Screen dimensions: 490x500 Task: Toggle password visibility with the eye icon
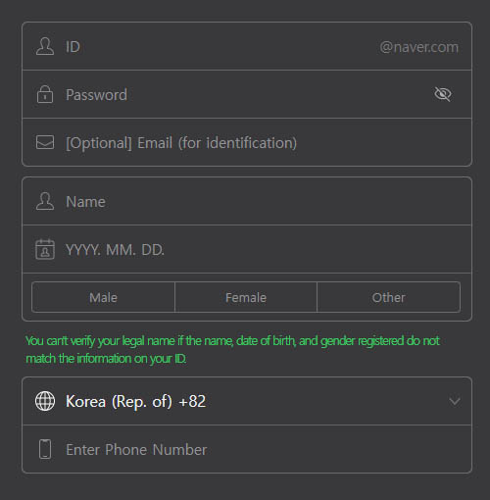pos(443,94)
